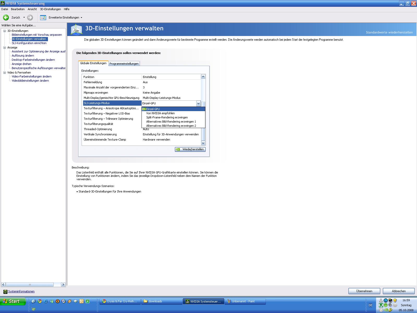Image resolution: width=417 pixels, height=313 pixels.
Task: Click the grey sync arrows tray icon
Action: click(x=381, y=310)
